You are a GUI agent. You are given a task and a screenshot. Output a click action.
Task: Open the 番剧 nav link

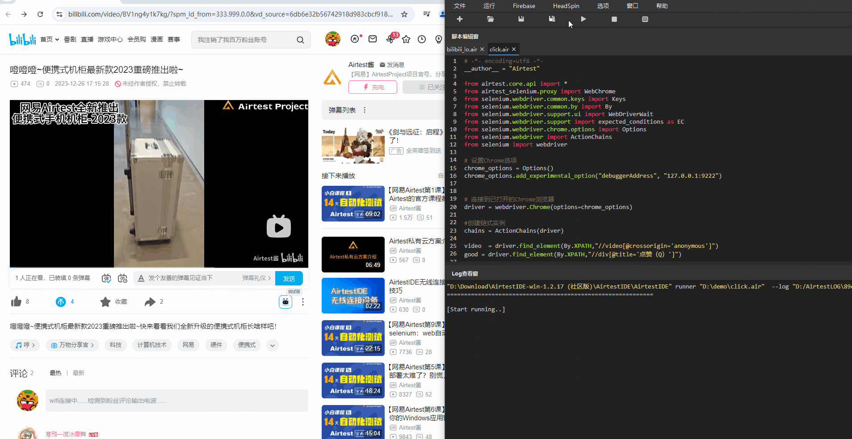(70, 39)
